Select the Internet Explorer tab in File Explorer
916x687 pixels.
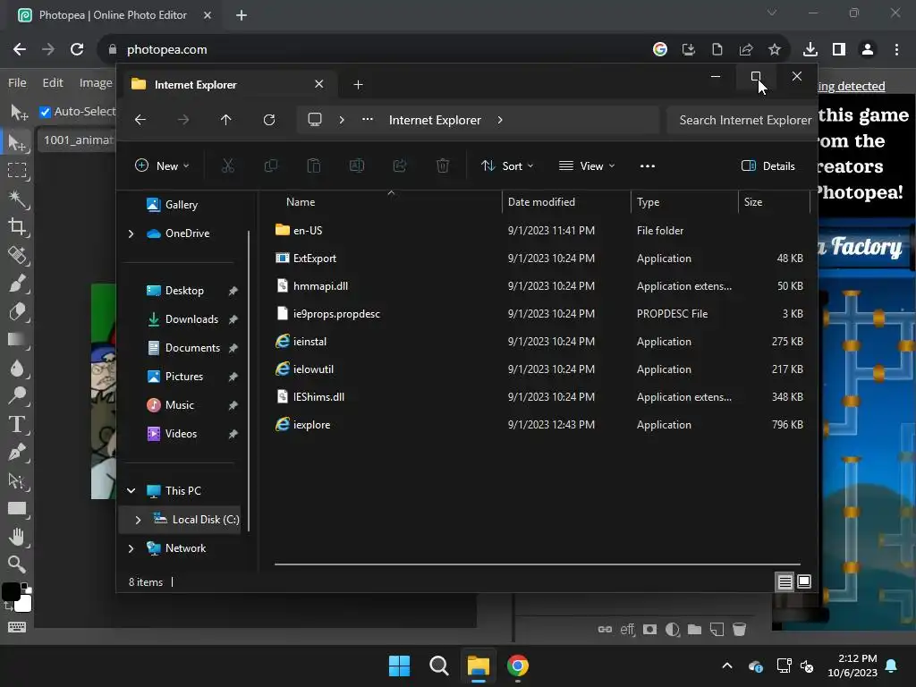click(x=230, y=85)
